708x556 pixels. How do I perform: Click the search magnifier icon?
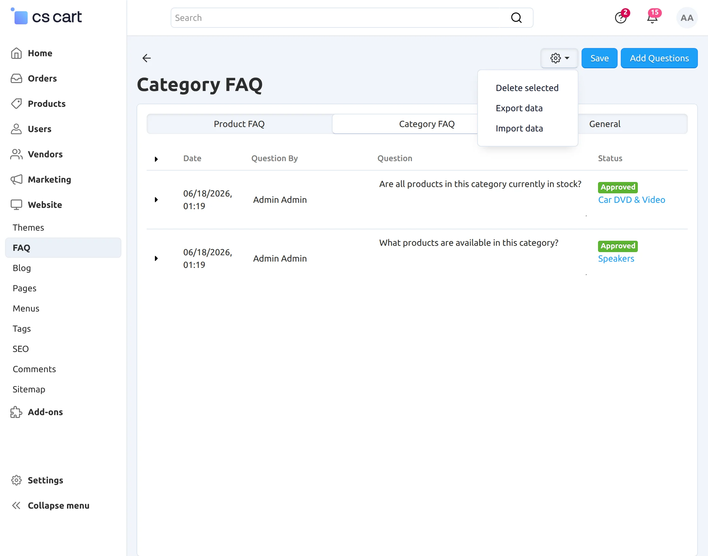(516, 18)
